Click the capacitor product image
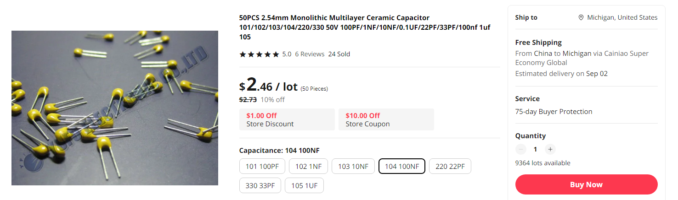 tap(115, 108)
